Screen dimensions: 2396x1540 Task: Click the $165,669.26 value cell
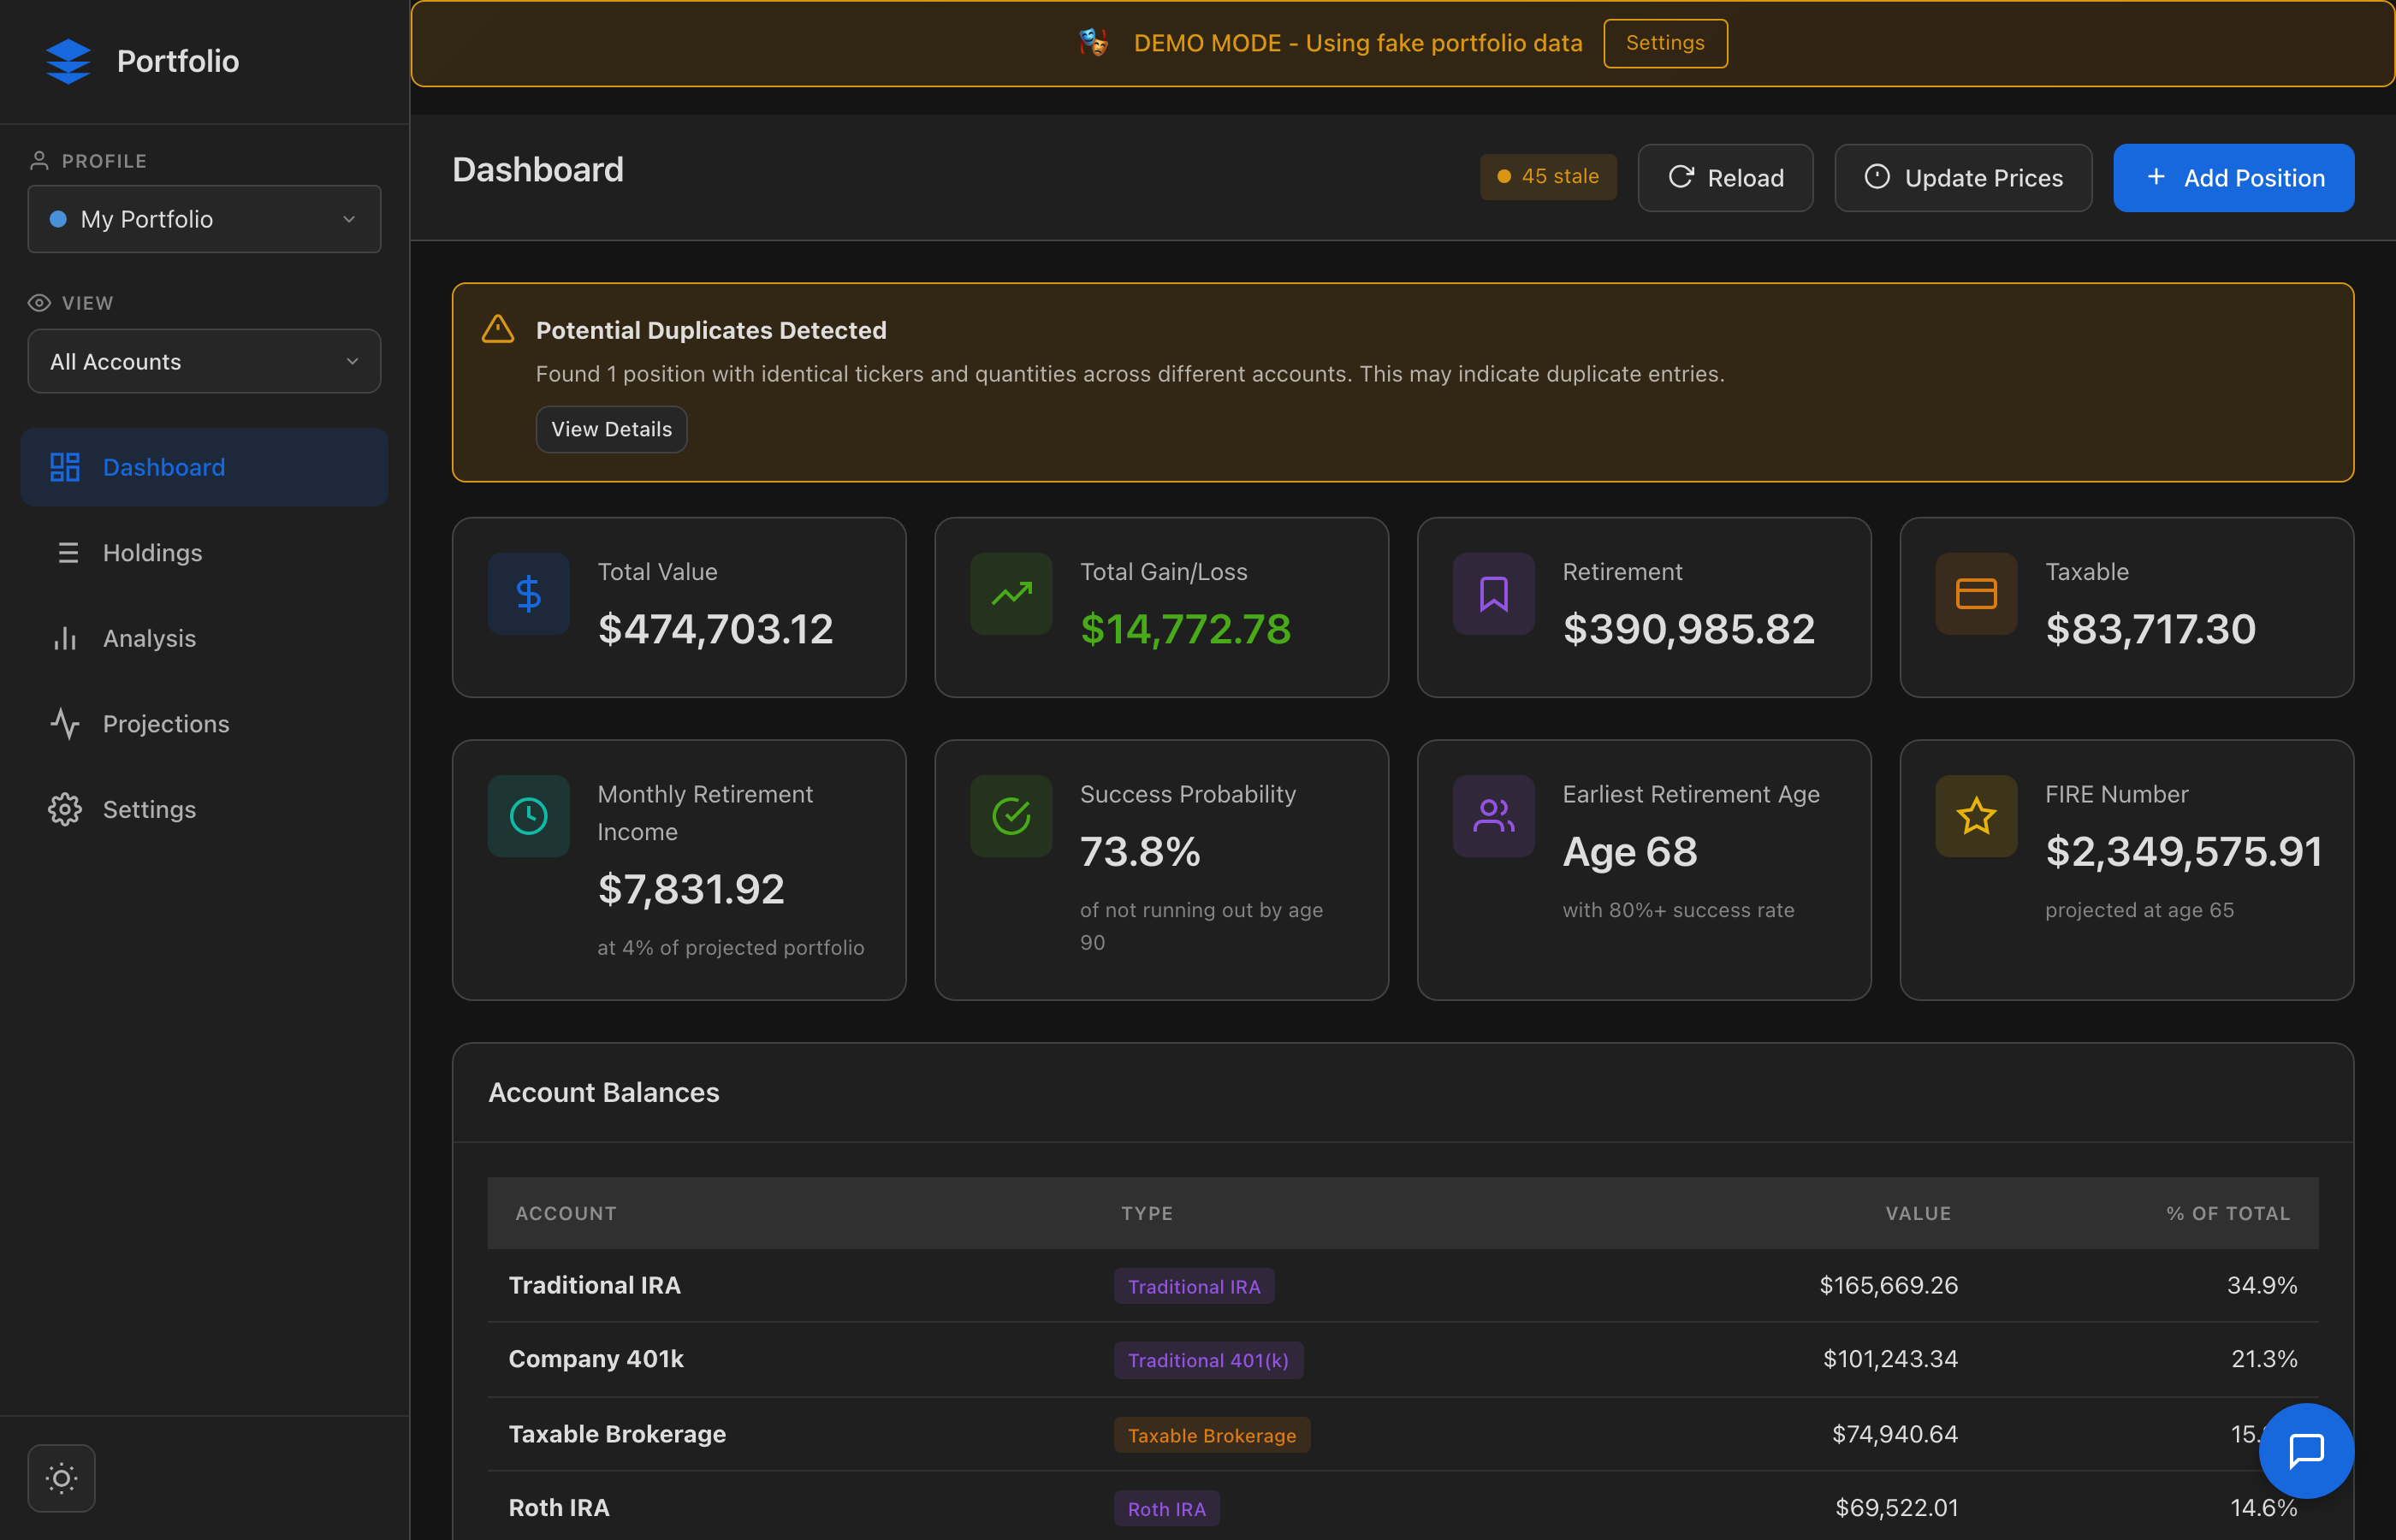(1888, 1285)
